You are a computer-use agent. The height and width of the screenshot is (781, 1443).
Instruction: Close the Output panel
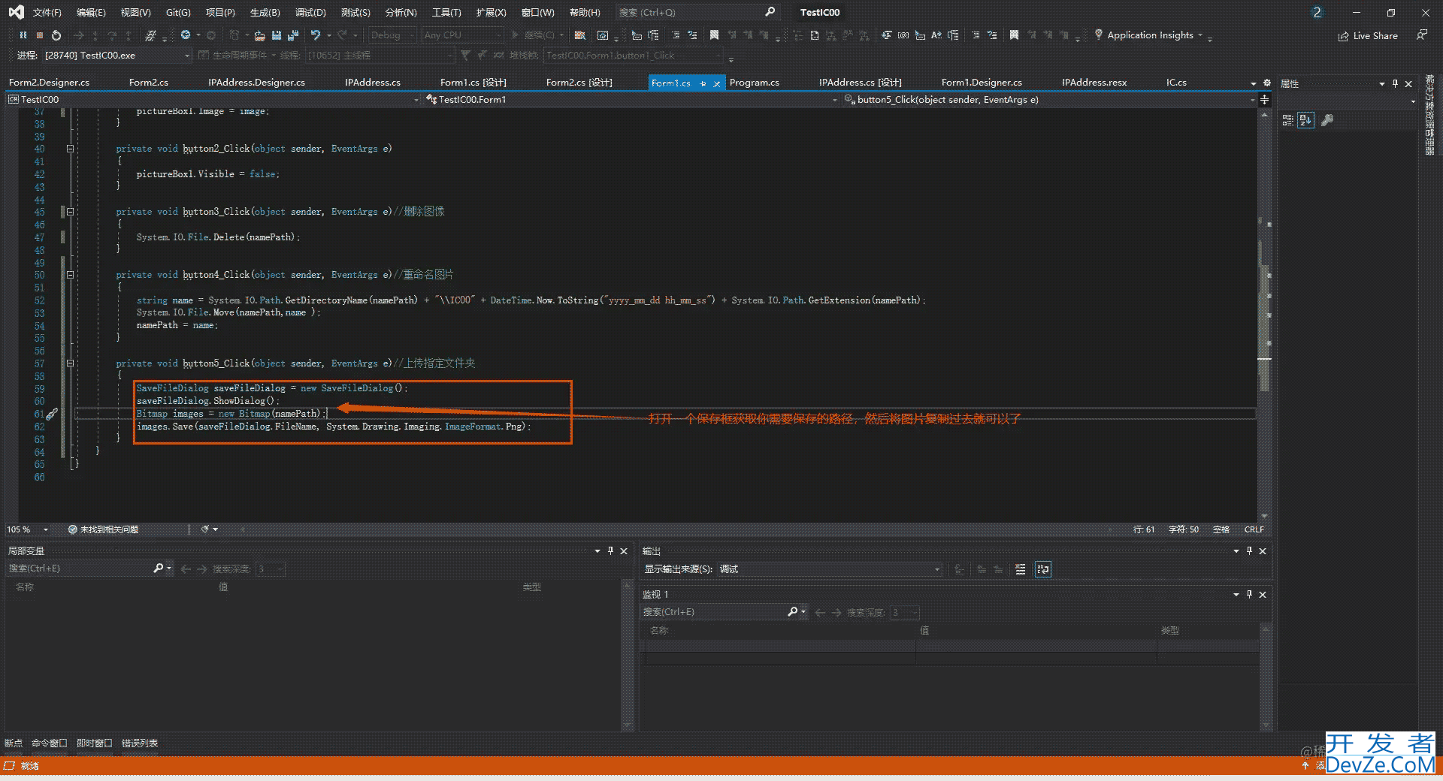coord(1263,551)
